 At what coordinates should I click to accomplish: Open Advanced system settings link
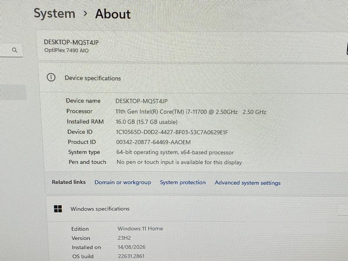[x=248, y=183]
